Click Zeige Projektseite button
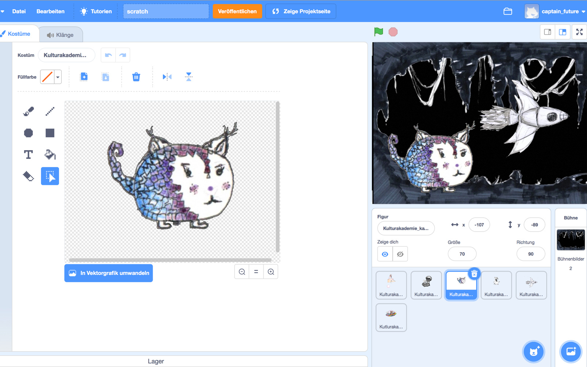Viewport: 587px width, 367px height. coord(301,11)
